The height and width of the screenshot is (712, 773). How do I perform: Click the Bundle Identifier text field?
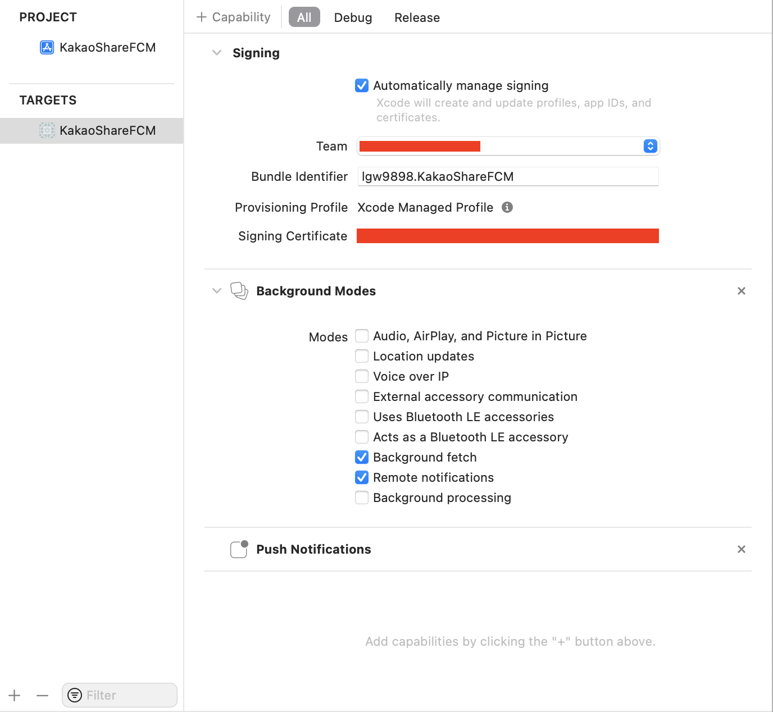pos(508,176)
